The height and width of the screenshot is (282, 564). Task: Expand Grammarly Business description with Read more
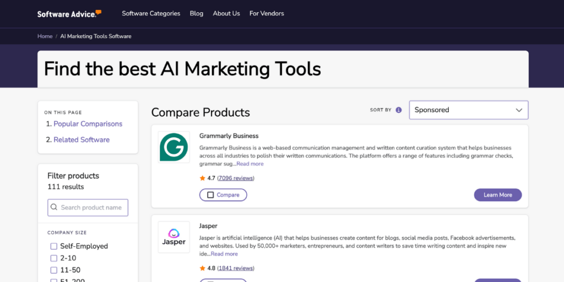pos(250,164)
